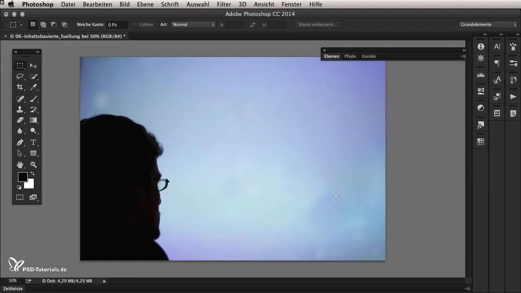Select the Horizontal Type tool
This screenshot has height=293, width=521.
click(x=33, y=142)
